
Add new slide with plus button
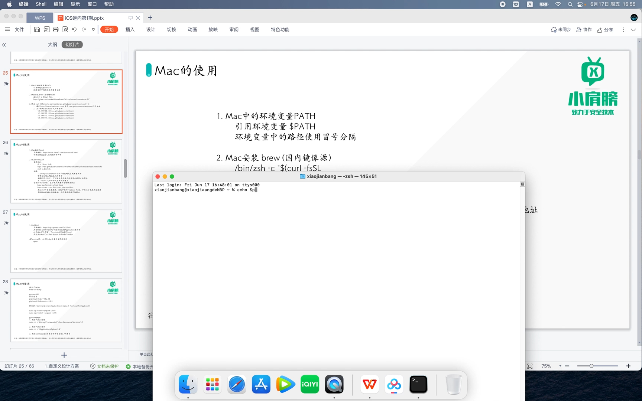coord(64,355)
